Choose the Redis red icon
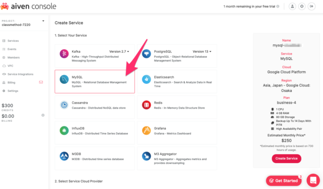Screen dimensions: 323x189 (x=146, y=105)
